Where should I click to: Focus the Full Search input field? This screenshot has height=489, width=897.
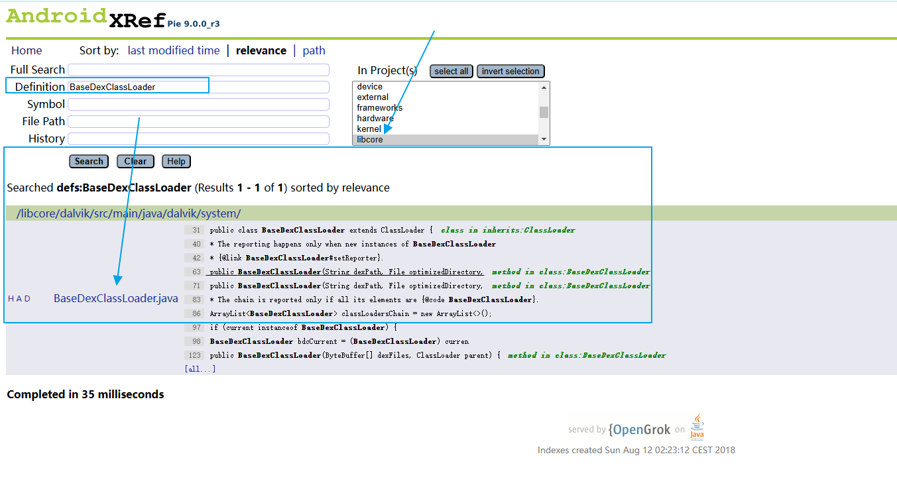(x=199, y=70)
